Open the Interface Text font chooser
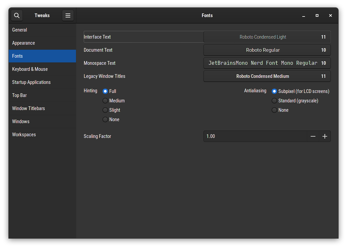Viewport: 347px width, 248px height. pos(267,37)
